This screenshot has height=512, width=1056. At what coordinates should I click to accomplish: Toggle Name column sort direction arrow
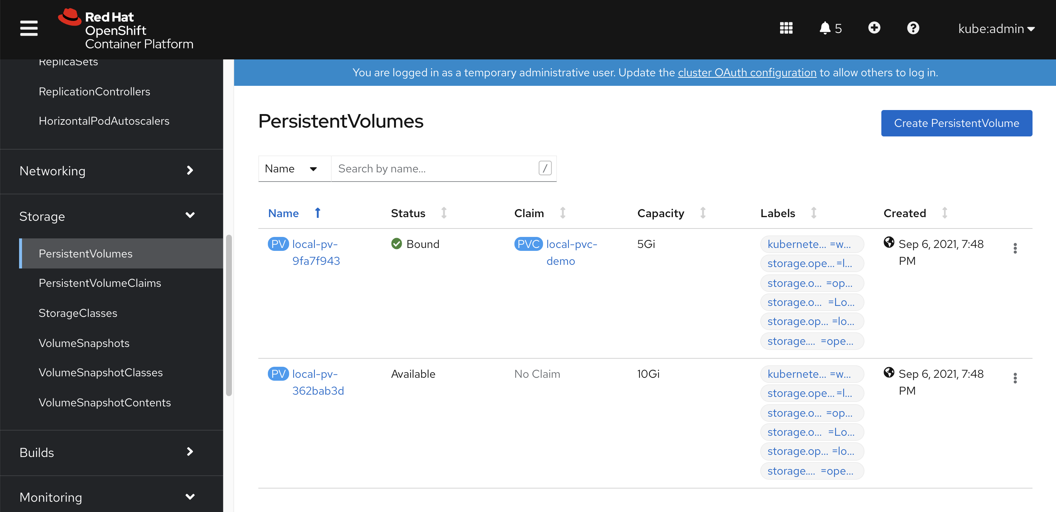tap(318, 213)
